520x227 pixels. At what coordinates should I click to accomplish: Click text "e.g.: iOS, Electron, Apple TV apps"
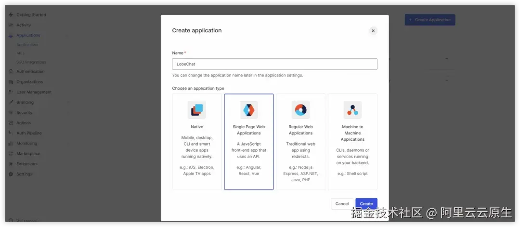[x=196, y=170]
